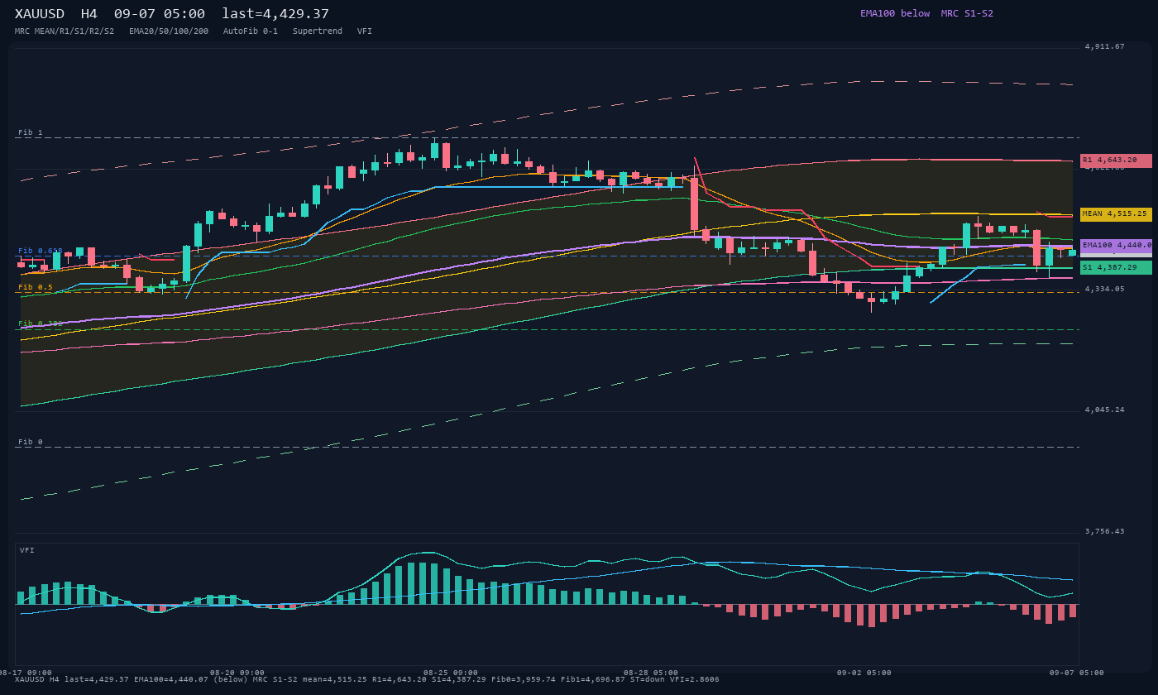1158x695 pixels.
Task: Click the 08-20 09:00 time axis label
Action: pyautogui.click(x=237, y=673)
